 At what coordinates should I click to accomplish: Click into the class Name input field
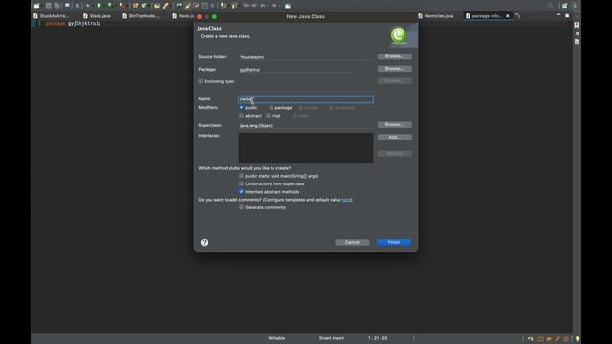tap(306, 99)
